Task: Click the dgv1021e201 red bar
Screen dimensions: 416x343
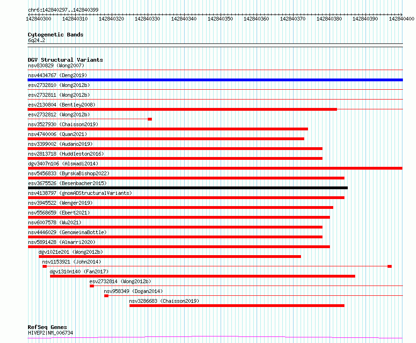Action: pyautogui.click(x=170, y=257)
